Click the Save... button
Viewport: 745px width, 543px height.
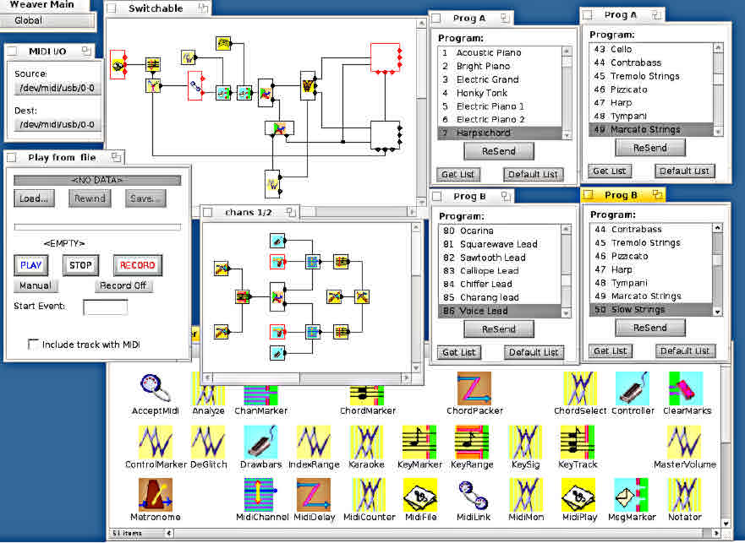(145, 198)
